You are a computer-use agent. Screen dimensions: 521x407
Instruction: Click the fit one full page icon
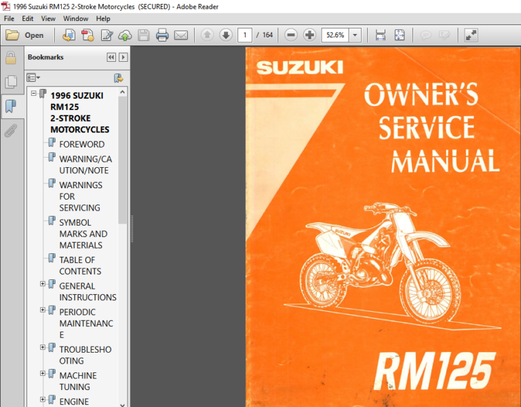(400, 35)
